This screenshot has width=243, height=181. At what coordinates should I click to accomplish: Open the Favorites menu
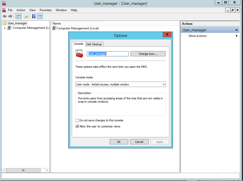coord(46,10)
